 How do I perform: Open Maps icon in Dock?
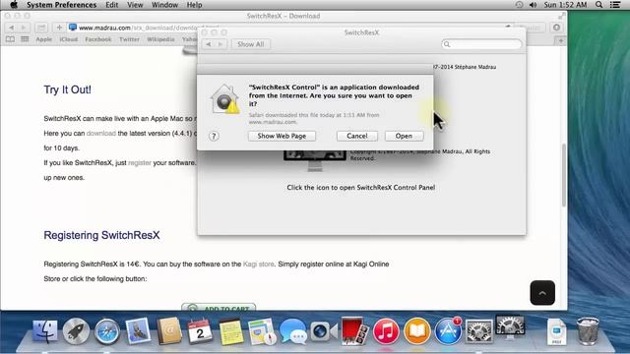(x=262, y=331)
